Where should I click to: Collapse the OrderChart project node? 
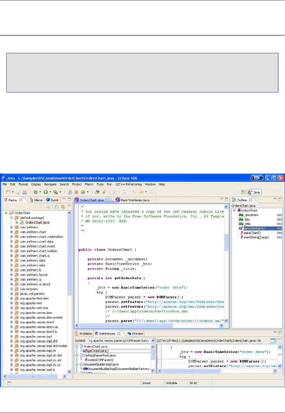coord(6,213)
